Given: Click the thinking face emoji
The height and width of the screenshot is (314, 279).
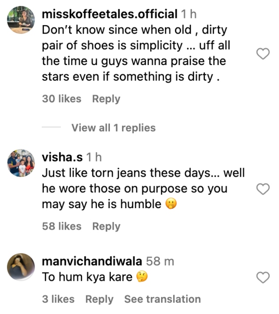Looking at the screenshot, I should (141, 277).
